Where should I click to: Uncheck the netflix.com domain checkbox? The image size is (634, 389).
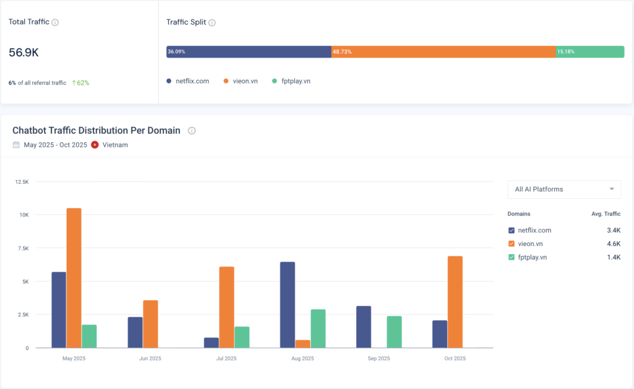(511, 230)
